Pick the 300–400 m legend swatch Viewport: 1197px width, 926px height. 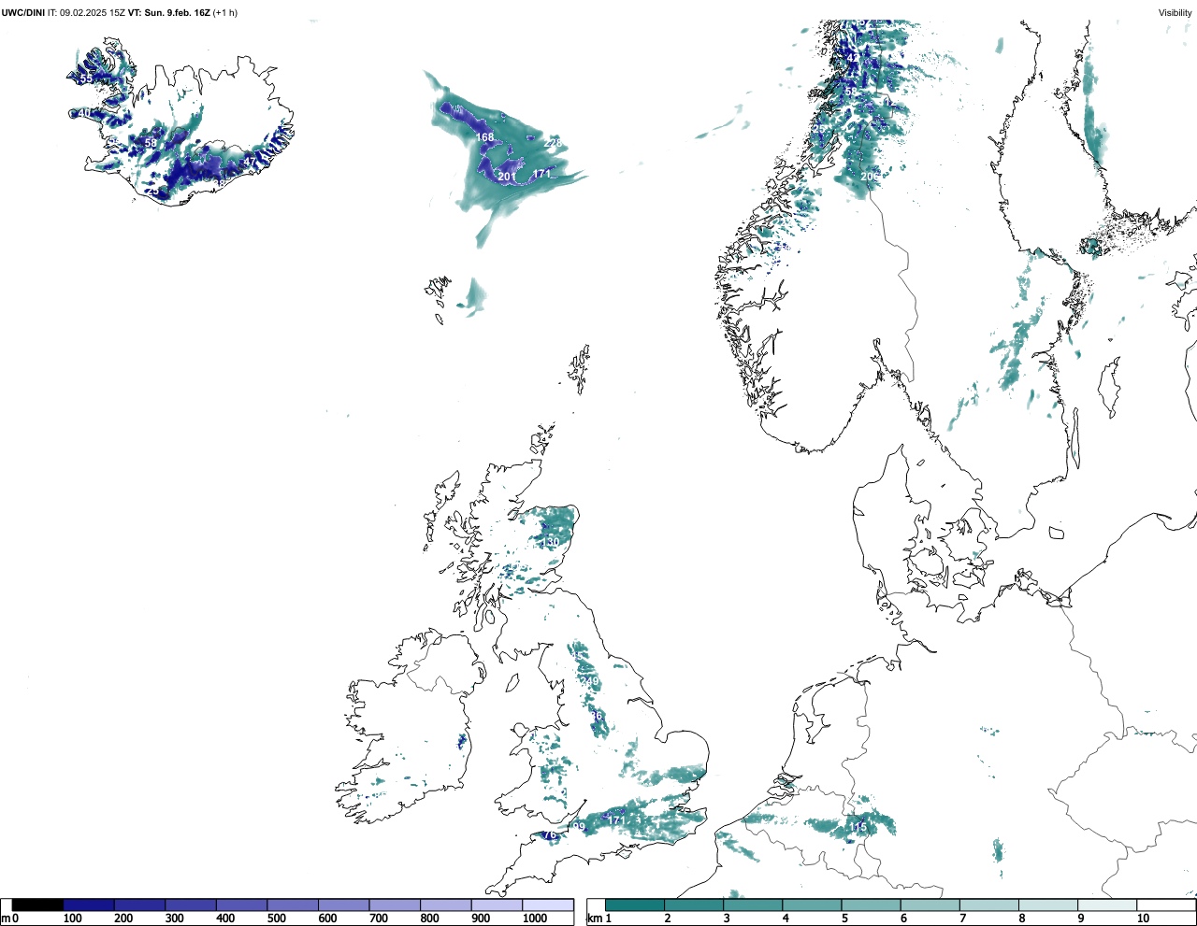[x=191, y=905]
